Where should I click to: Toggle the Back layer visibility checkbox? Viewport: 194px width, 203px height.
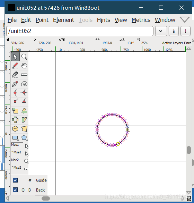15,190
